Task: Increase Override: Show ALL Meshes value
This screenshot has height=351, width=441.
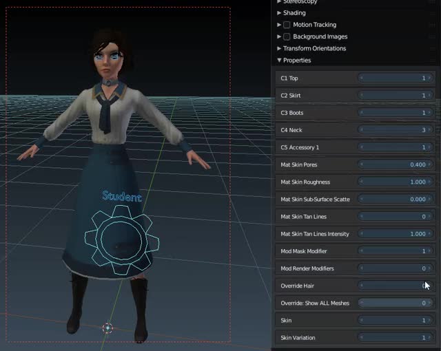Action: (429, 303)
